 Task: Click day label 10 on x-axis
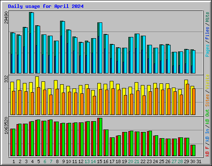(x=68, y=161)
